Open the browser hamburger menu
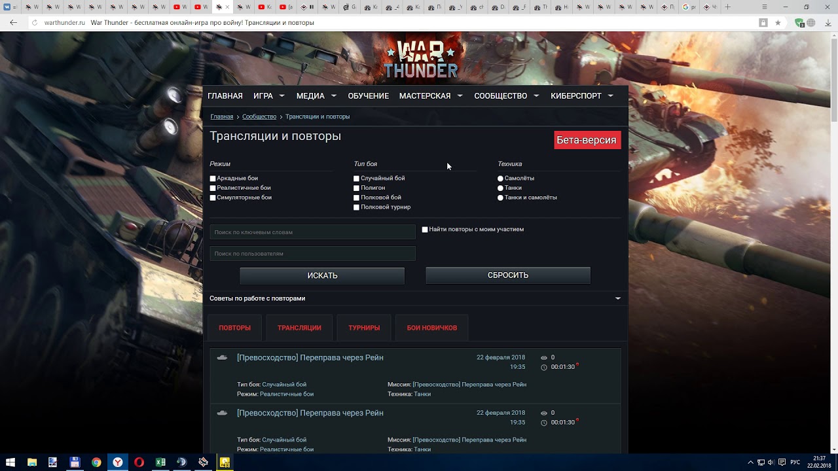This screenshot has width=838, height=471. [765, 7]
